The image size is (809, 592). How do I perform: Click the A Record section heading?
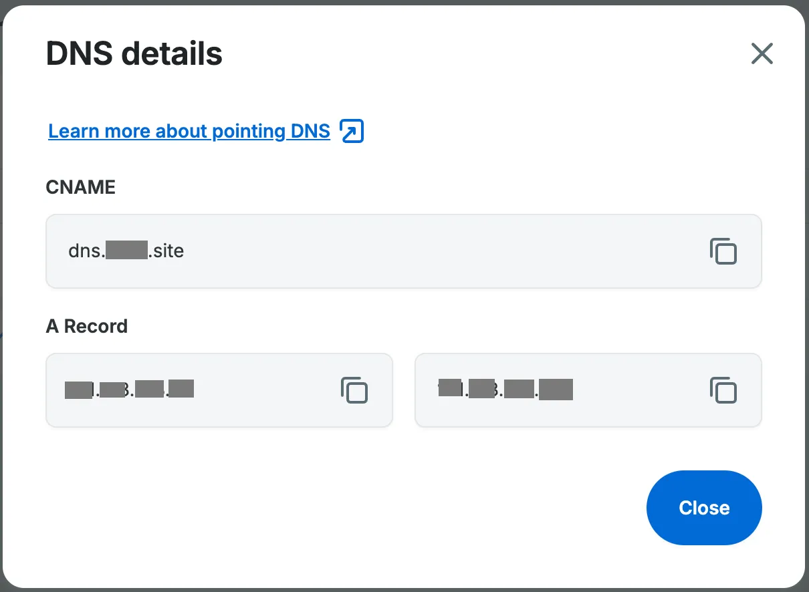pyautogui.click(x=86, y=327)
